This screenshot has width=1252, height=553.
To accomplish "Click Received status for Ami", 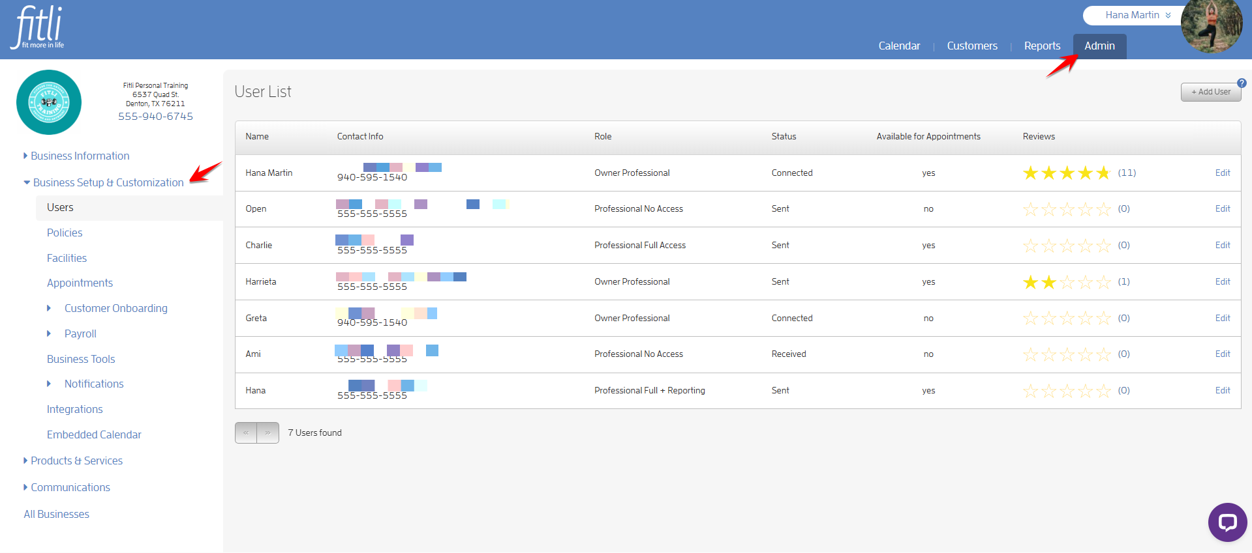I will [789, 354].
